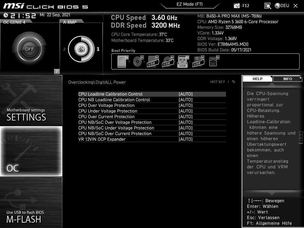The image size is (304, 228).
Task: Switch A-XMP to profile 2
Action: pos(64,49)
